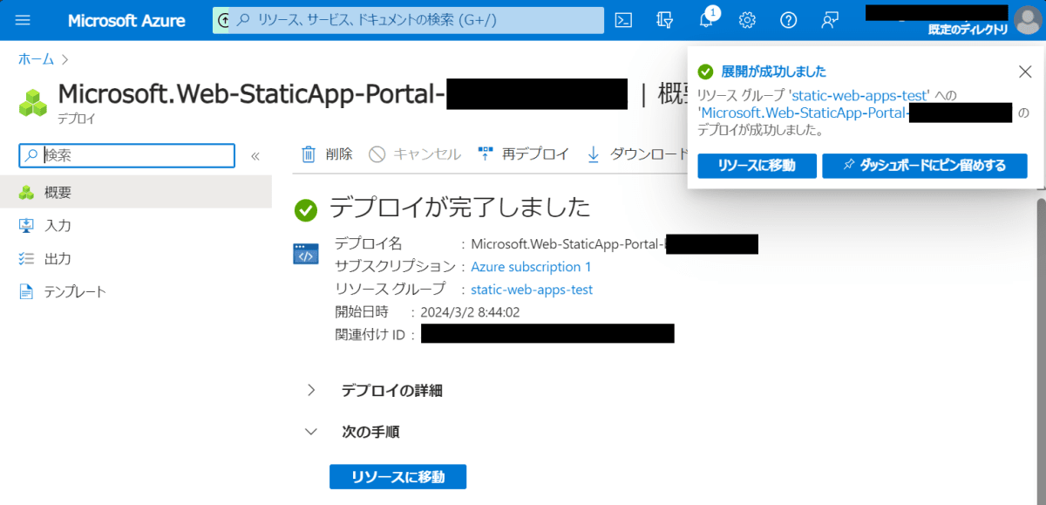Click the 削除 trash toolbar button
Viewport: 1046px width, 505px height.
point(327,154)
